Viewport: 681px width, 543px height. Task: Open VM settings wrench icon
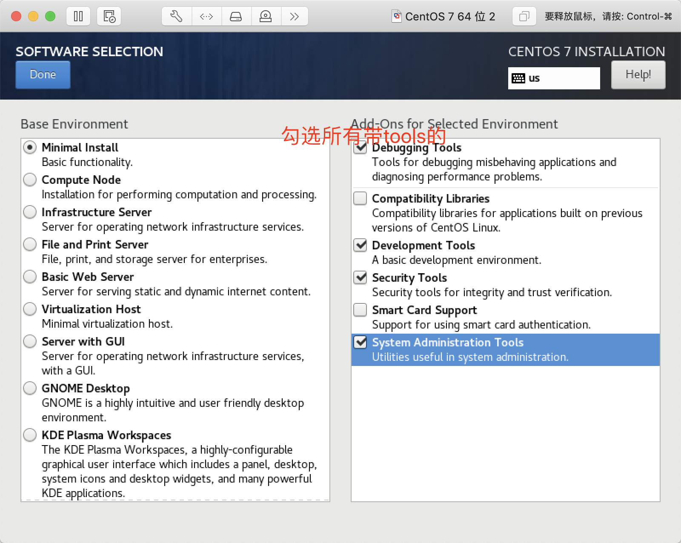click(x=177, y=17)
